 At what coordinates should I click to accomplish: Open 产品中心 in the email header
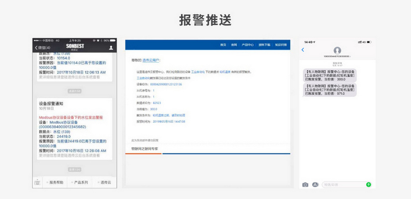pyautogui.click(x=247, y=45)
